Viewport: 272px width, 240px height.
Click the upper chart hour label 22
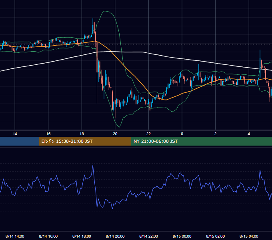click(148, 134)
